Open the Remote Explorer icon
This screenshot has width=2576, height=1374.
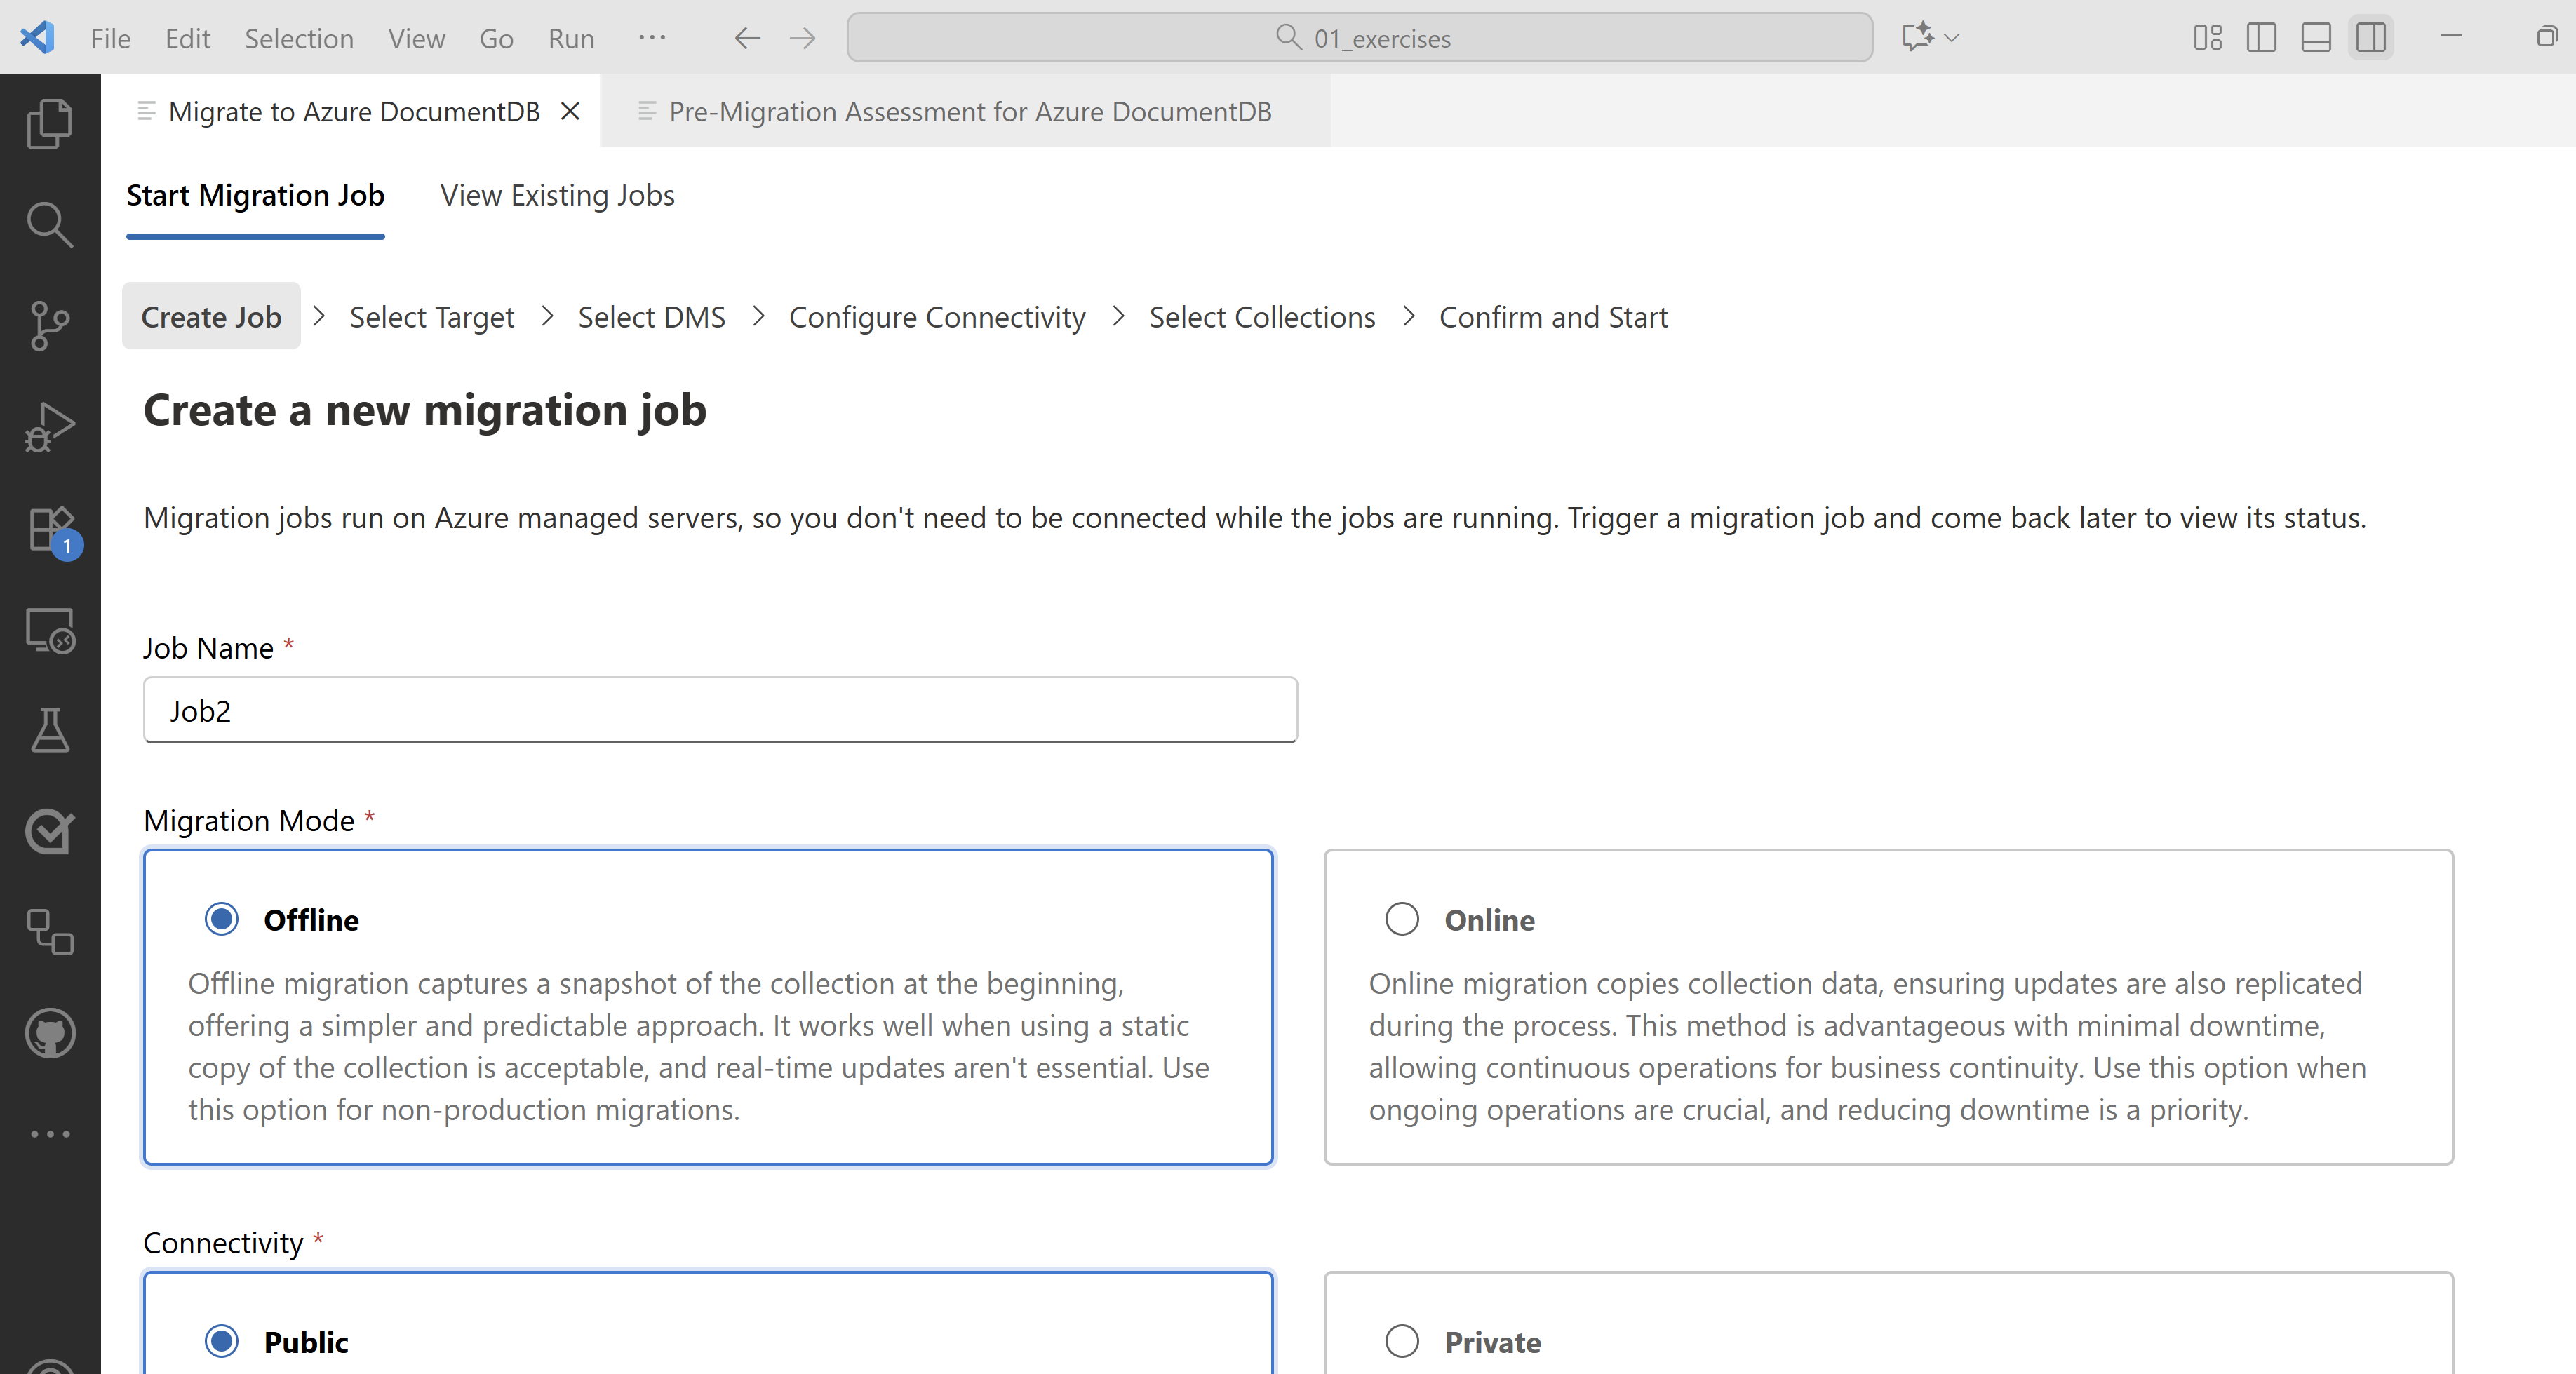click(x=49, y=630)
